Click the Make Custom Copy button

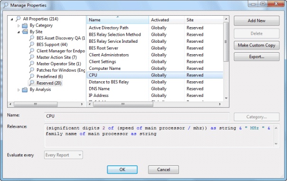[x=257, y=45]
